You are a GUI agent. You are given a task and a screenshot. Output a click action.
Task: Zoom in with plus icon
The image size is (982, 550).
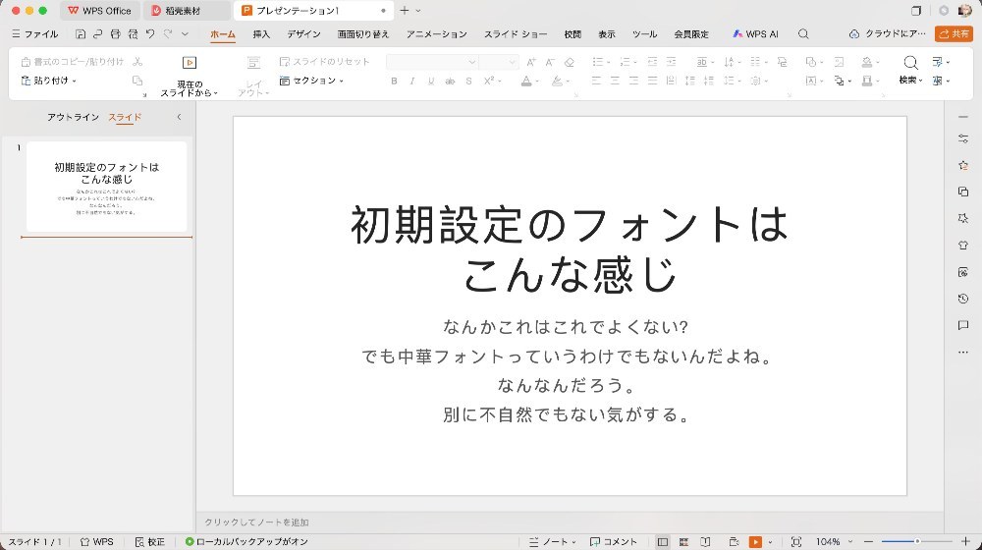pos(965,541)
